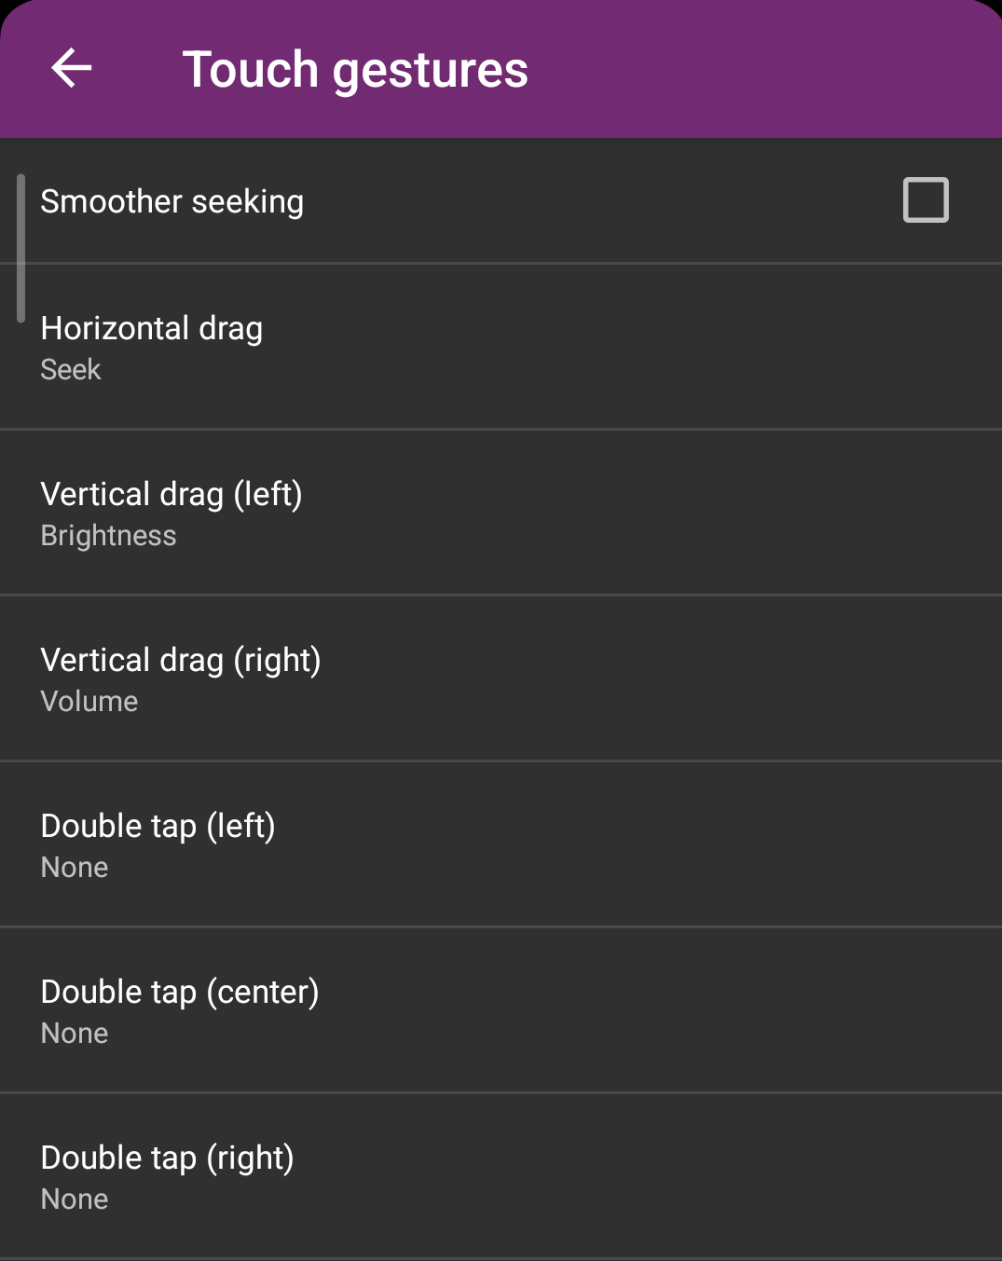Click None under Double tap (right)
The width and height of the screenshot is (1002, 1261).
click(x=74, y=1199)
